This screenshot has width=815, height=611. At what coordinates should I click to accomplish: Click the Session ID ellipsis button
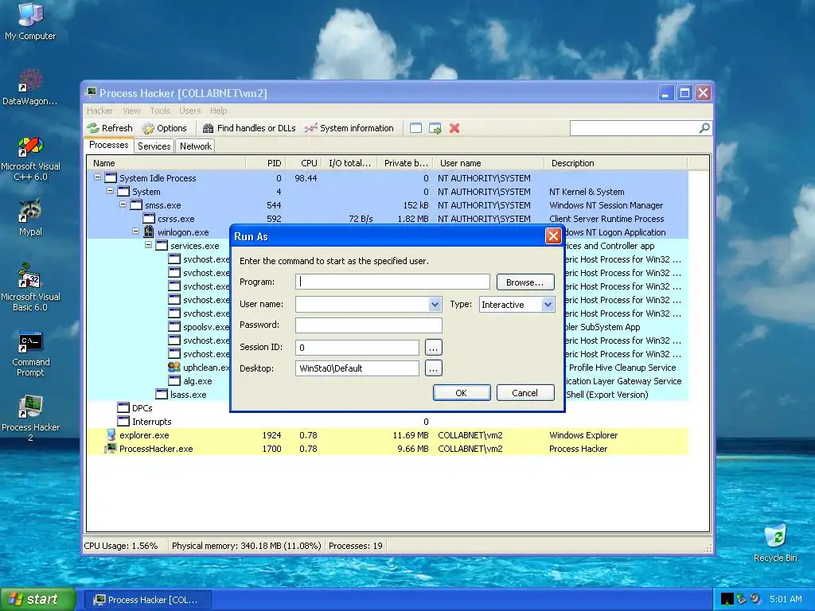click(x=434, y=347)
